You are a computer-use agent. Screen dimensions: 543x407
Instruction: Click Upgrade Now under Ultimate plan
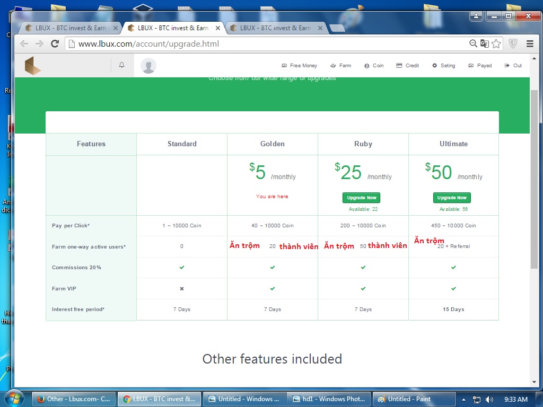click(x=452, y=198)
